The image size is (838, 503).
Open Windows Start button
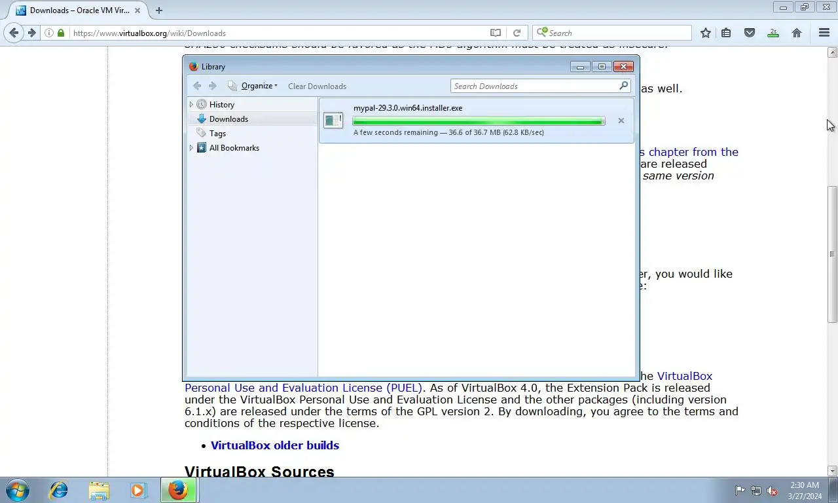[18, 490]
